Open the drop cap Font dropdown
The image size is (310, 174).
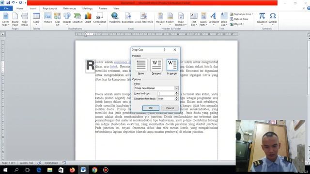tap(176, 88)
